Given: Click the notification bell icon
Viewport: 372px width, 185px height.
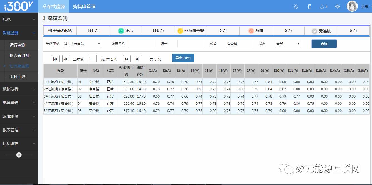Looking at the screenshot, I should pyautogui.click(x=322, y=6).
